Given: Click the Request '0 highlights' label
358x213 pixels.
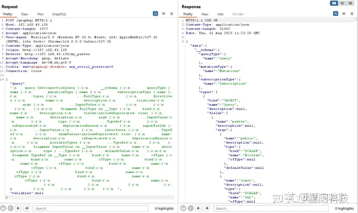Looking at the screenshot, I should coord(164,209).
